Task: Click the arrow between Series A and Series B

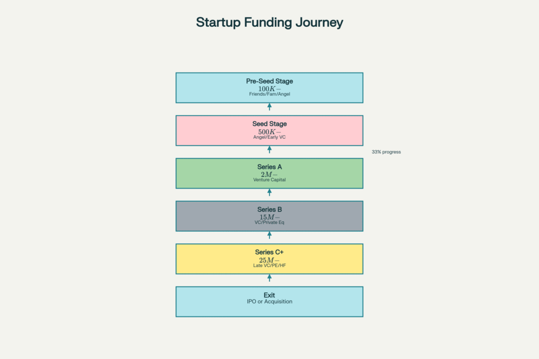Action: click(x=269, y=192)
